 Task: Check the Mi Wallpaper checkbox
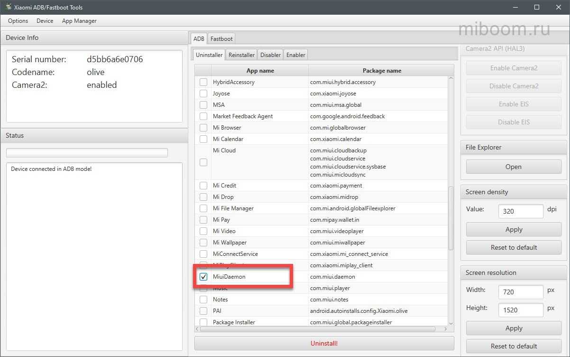point(203,243)
